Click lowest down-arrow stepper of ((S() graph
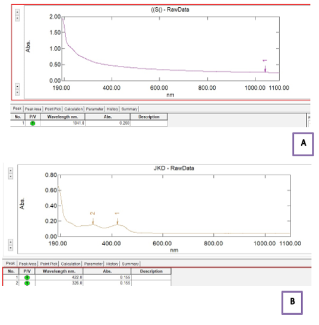 (x=17, y=92)
